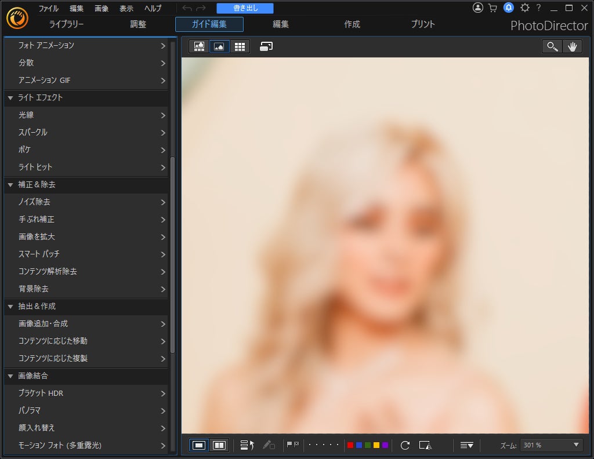The image size is (594, 459).
Task: Open 画像追加･合成 item
Action: (86, 324)
